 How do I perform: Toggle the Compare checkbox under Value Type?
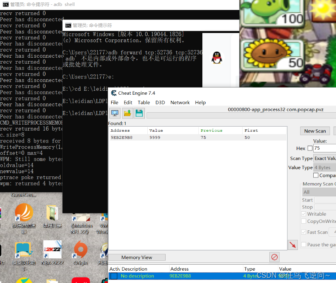point(316,175)
